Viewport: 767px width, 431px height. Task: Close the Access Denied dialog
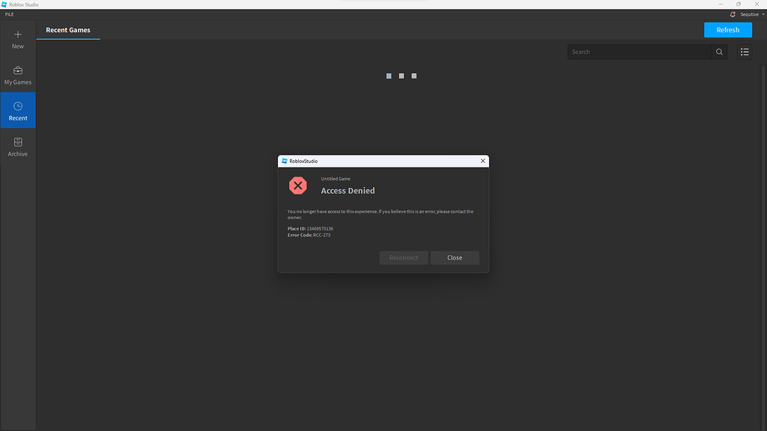(x=455, y=257)
